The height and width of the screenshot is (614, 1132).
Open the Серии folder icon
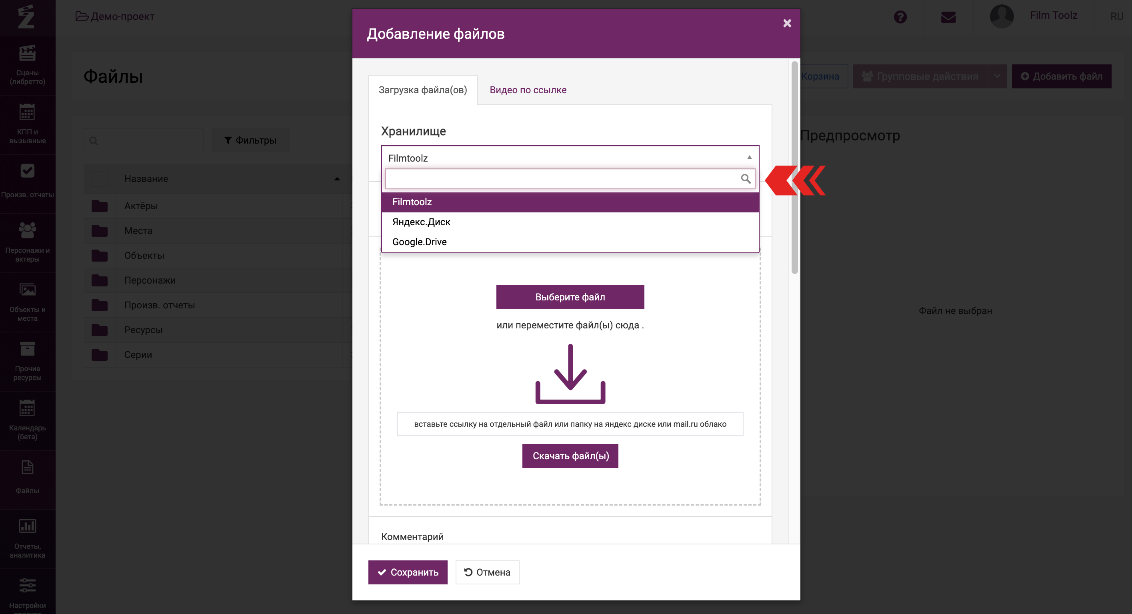[x=99, y=354]
